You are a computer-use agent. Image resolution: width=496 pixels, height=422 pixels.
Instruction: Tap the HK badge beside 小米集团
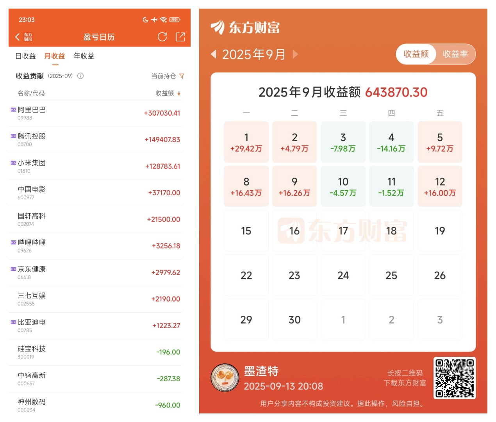(x=13, y=163)
